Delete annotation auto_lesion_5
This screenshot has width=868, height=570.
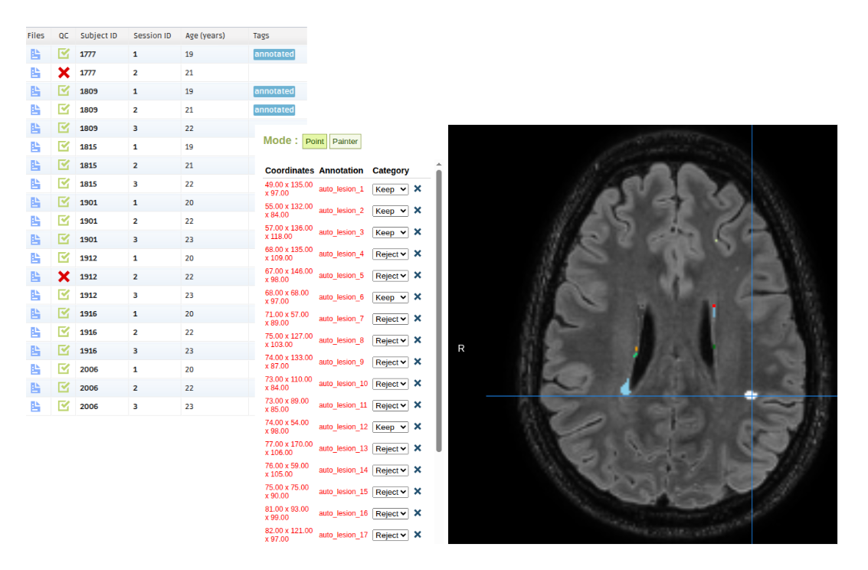(418, 275)
